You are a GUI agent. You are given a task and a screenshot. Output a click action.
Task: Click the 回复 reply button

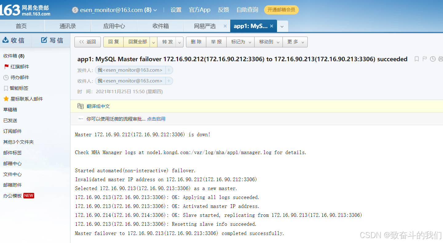(113, 42)
